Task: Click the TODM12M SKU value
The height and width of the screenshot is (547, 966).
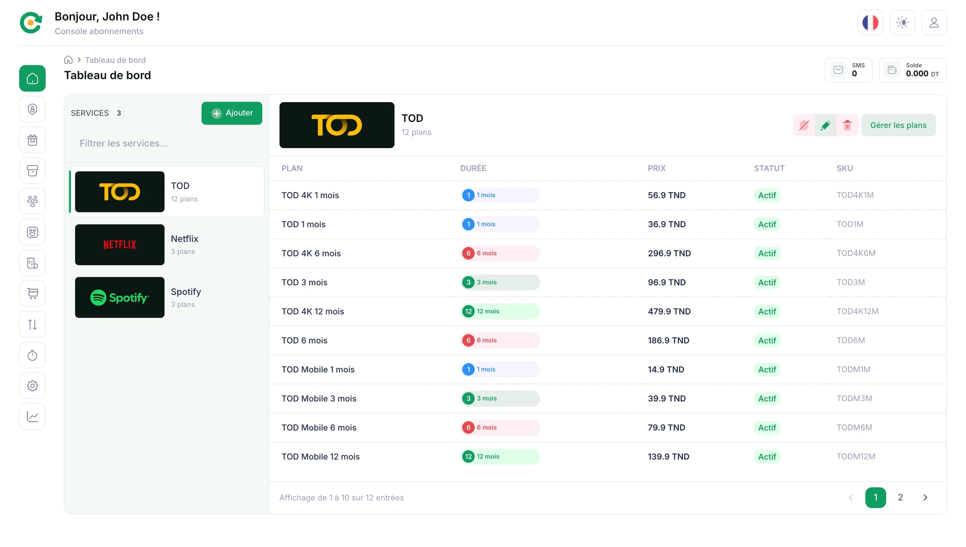Action: coord(856,457)
